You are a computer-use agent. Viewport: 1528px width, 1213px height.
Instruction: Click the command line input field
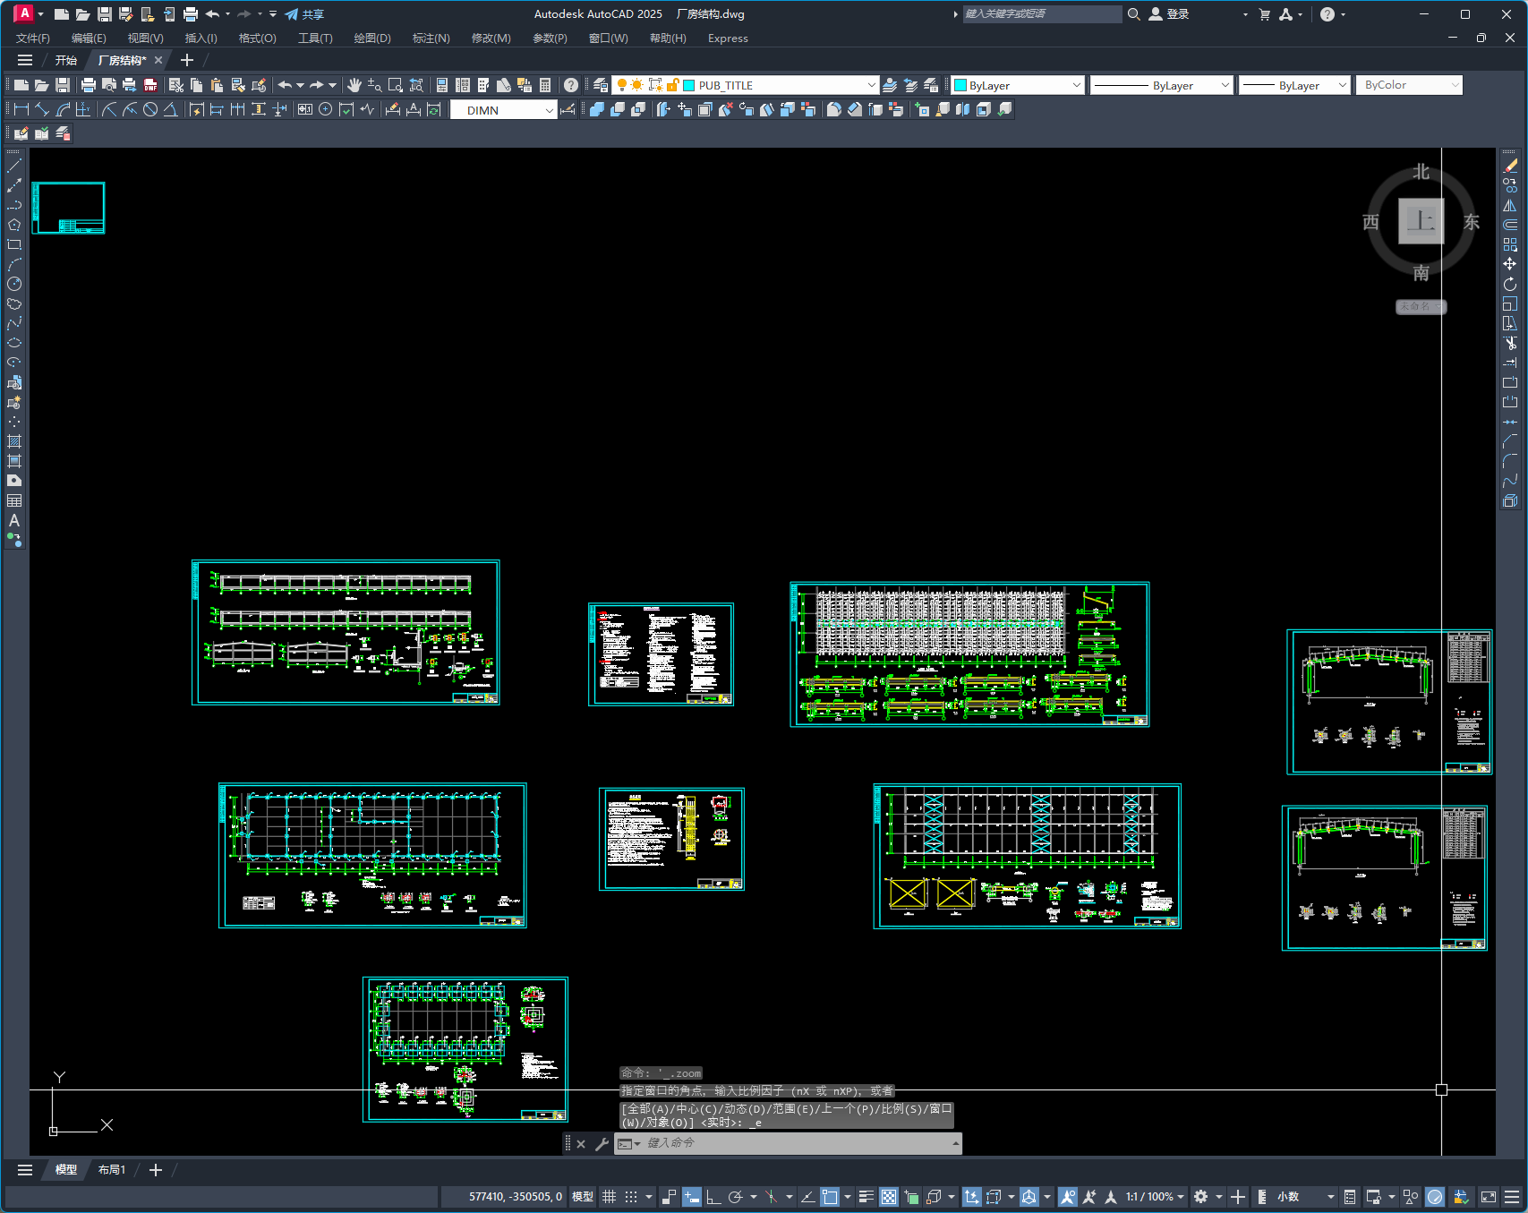coord(797,1143)
